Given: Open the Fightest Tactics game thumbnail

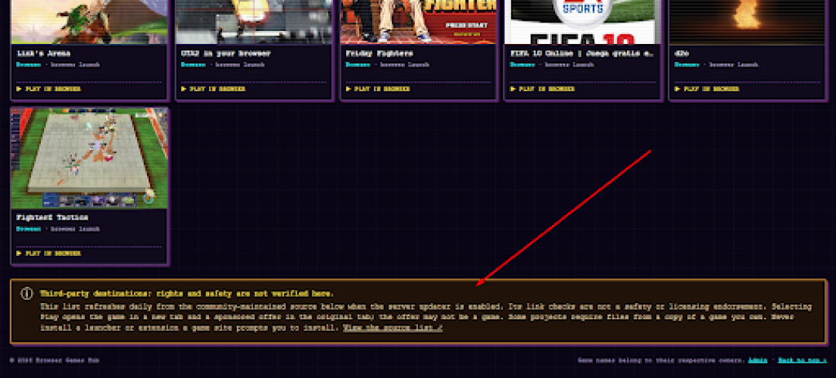Looking at the screenshot, I should 89,158.
